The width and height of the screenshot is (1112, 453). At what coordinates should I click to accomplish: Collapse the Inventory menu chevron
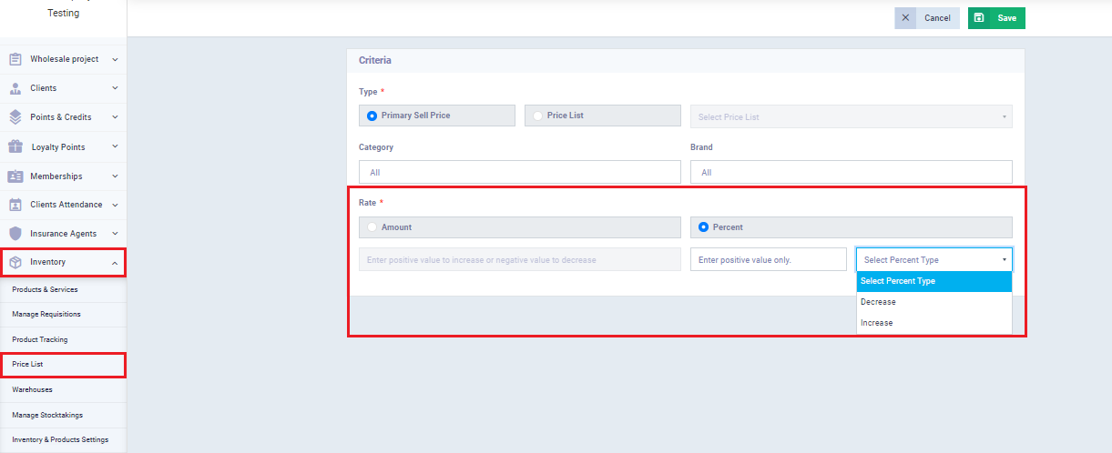tap(115, 263)
